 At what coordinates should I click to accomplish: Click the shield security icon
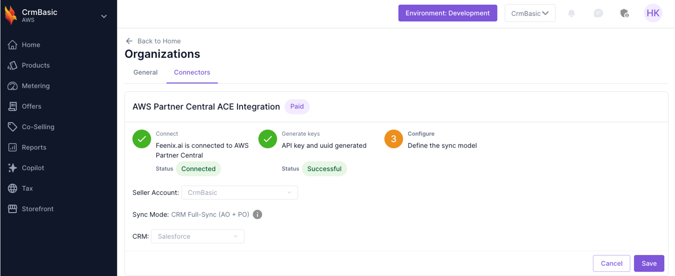[624, 13]
